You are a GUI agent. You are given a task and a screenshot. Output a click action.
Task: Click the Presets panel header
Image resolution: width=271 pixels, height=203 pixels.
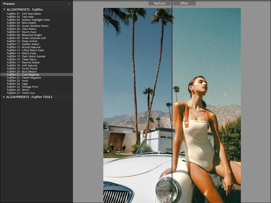pos(9,4)
